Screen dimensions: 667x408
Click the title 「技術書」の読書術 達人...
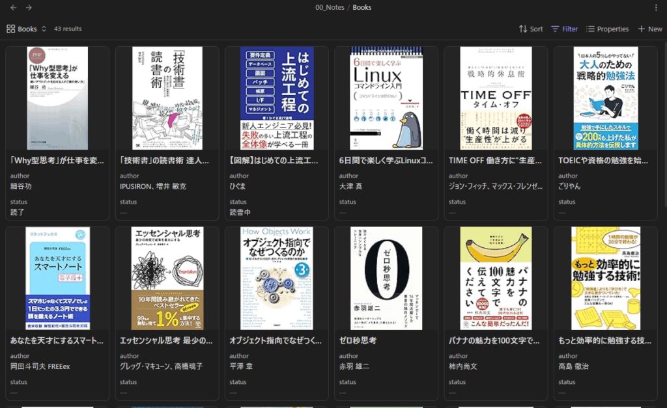[165, 161]
